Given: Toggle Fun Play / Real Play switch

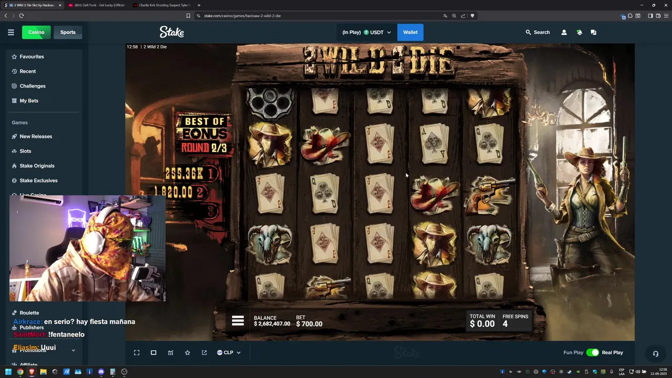Looking at the screenshot, I should pyautogui.click(x=592, y=352).
